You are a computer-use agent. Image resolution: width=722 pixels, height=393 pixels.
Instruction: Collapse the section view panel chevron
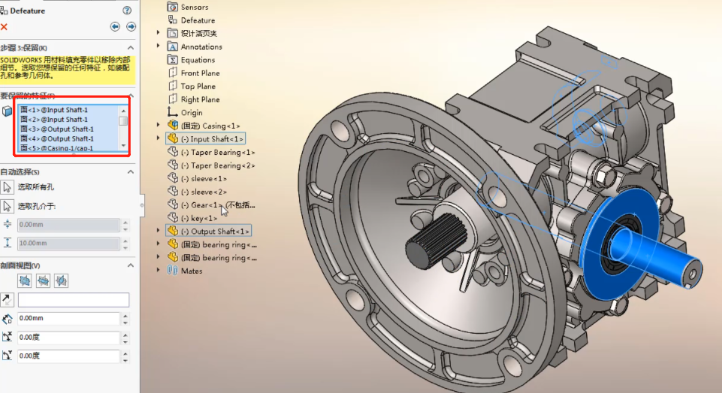(x=131, y=266)
